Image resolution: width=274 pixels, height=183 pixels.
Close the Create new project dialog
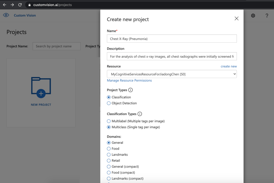tap(236, 18)
